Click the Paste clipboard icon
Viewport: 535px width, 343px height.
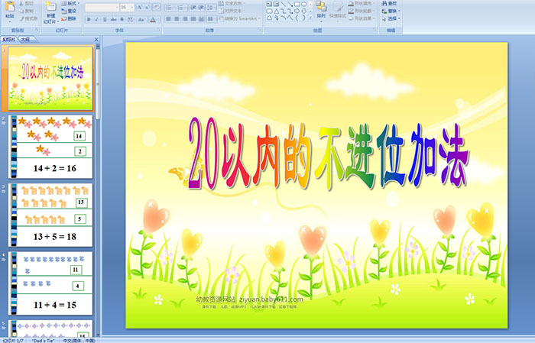10,6
